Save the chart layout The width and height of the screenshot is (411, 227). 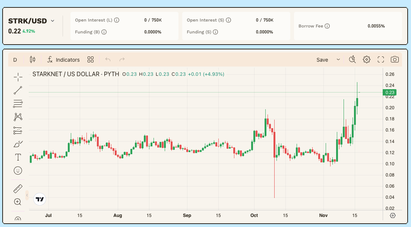click(322, 60)
